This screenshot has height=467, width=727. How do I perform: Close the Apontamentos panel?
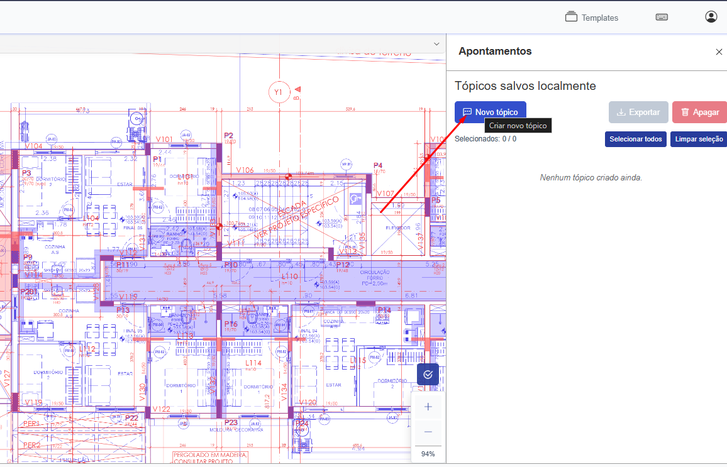point(719,52)
